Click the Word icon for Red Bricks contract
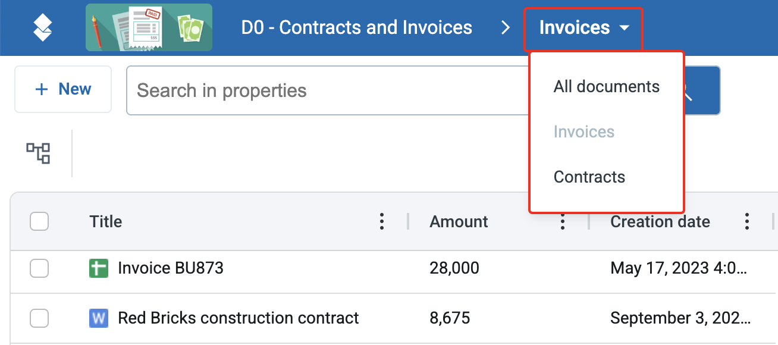The width and height of the screenshot is (778, 345). tap(99, 318)
